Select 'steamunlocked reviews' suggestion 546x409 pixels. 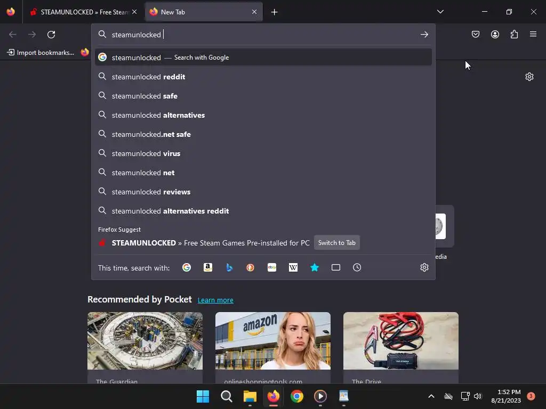click(263, 192)
